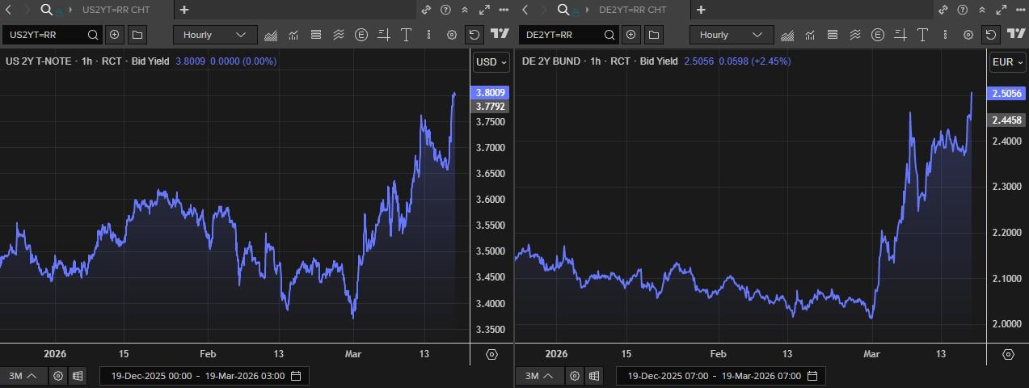The height and width of the screenshot is (388, 1029).
Task: Expand the Hourly interval dropdown on US2YT chart
Action: 215,35
